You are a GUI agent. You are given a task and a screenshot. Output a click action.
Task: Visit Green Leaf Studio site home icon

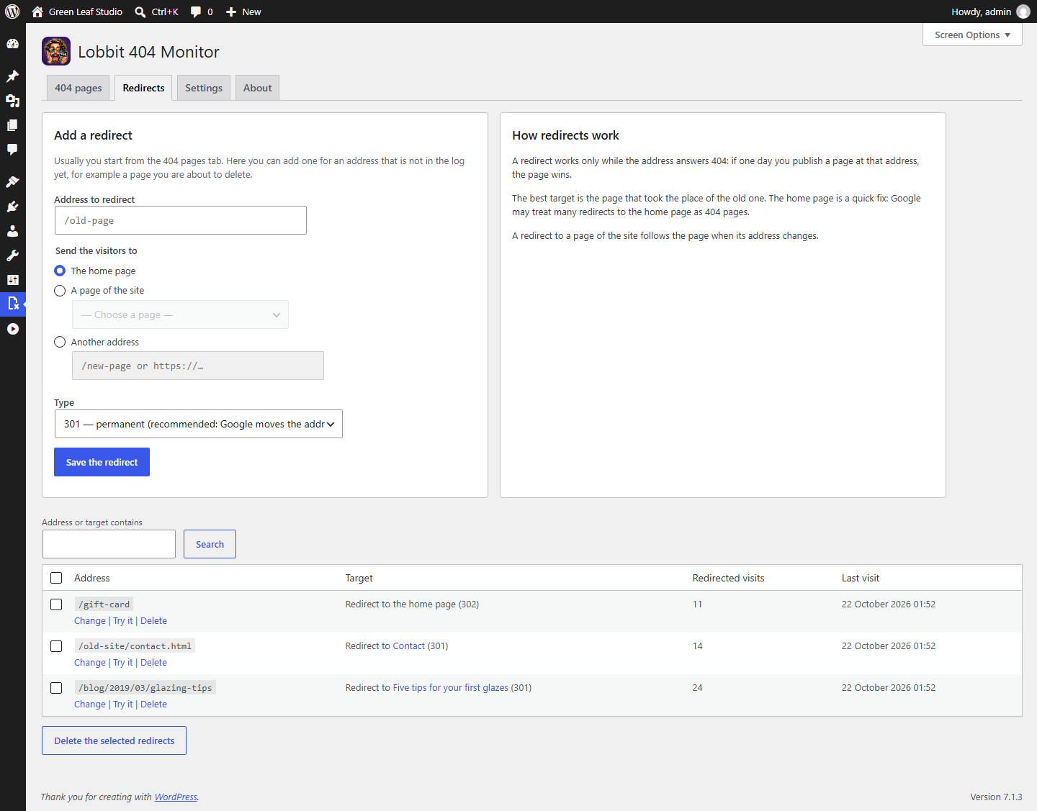(x=37, y=12)
